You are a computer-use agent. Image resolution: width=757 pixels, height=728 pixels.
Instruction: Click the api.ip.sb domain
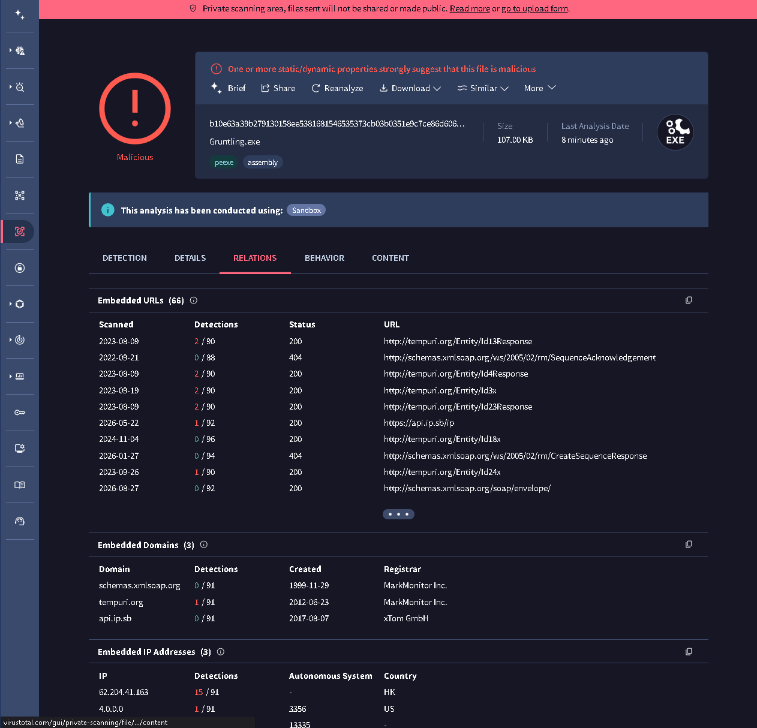(x=115, y=618)
